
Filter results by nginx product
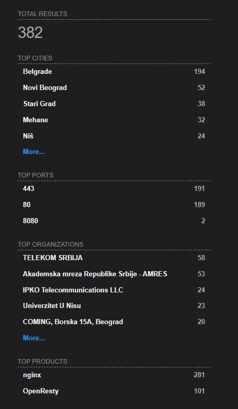(x=32, y=375)
